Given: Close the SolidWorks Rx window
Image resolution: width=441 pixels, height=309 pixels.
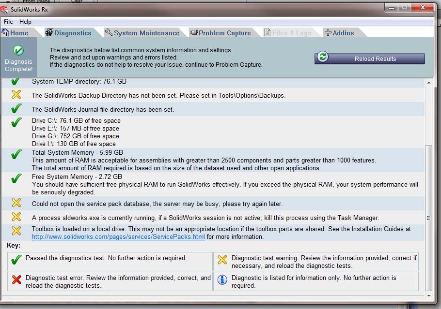Looking at the screenshot, I should pos(423,8).
